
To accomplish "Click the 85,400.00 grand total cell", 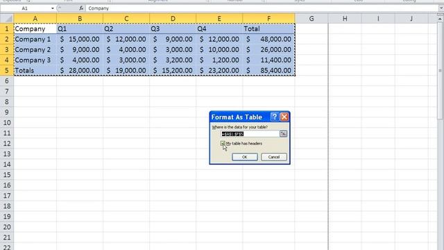I will (x=268, y=70).
